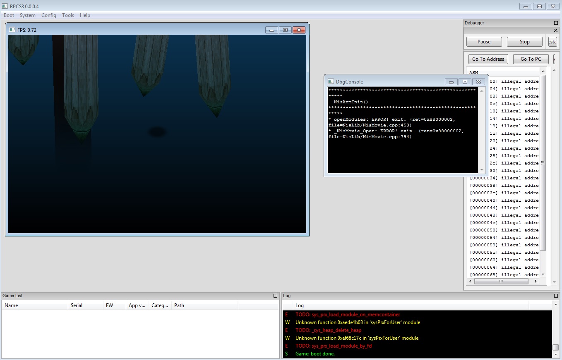Float the Debugger panel using its undock icon

(x=556, y=23)
